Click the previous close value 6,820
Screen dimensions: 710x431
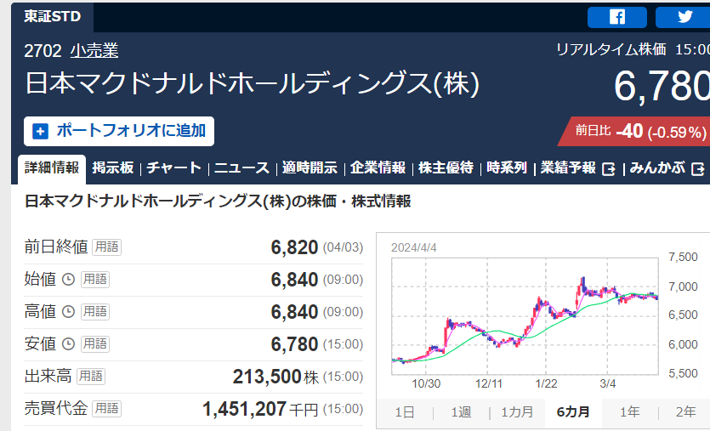coord(294,247)
